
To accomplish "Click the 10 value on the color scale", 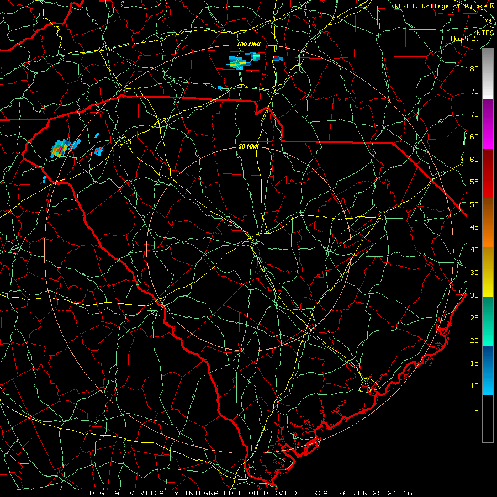I will [474, 386].
